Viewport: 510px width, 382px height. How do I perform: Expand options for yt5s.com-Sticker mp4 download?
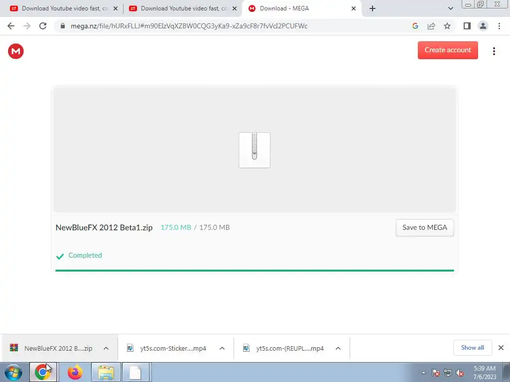tap(222, 348)
